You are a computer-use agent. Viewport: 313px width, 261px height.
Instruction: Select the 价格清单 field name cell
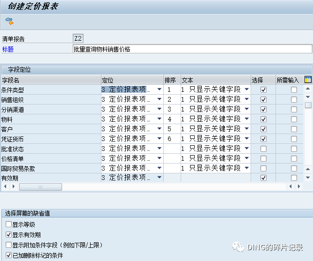[51, 159]
